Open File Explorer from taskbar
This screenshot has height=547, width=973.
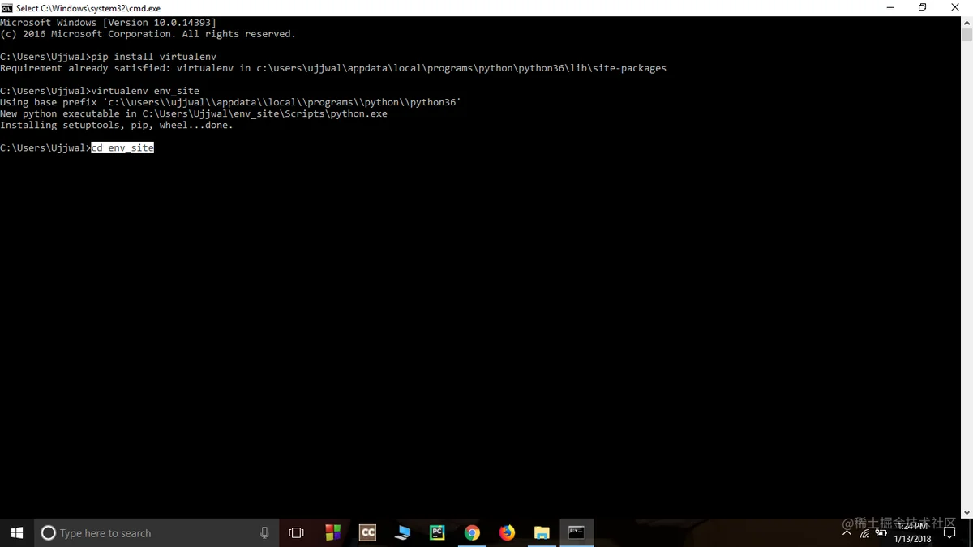pos(542,532)
